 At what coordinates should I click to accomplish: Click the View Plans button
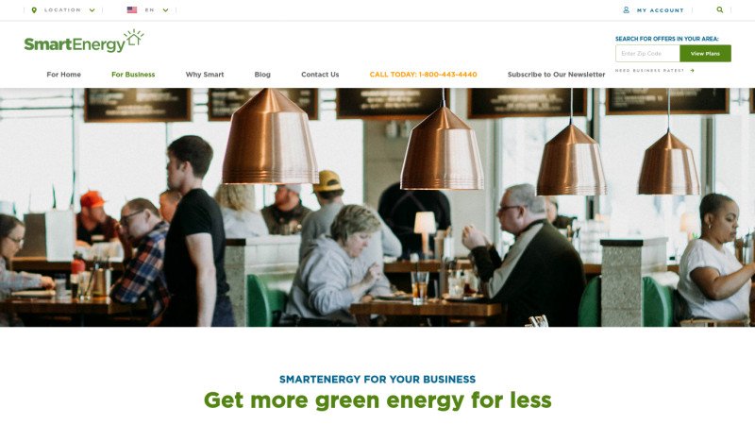(x=705, y=54)
